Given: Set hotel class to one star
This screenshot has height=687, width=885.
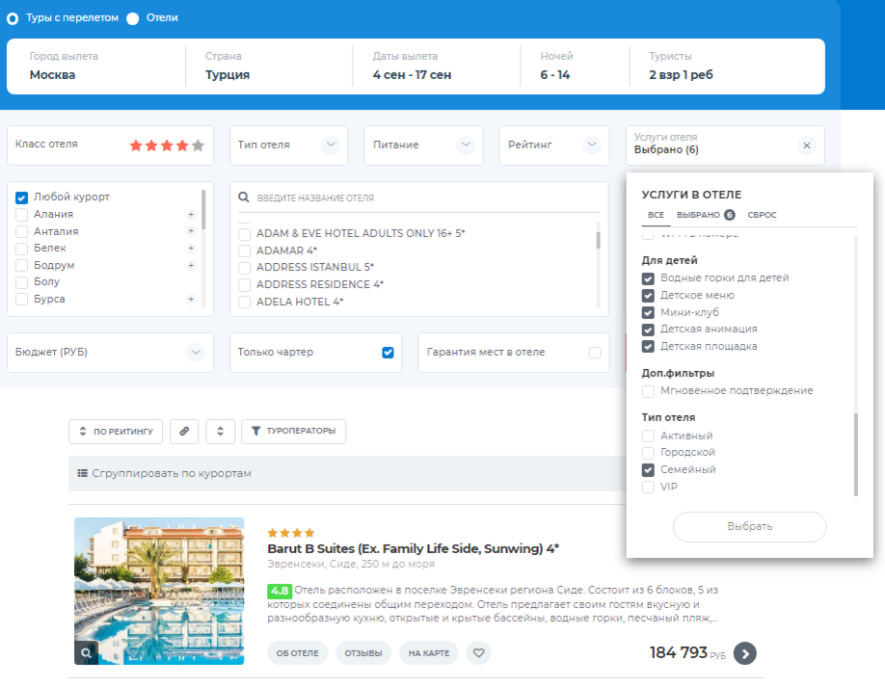Looking at the screenshot, I should (136, 145).
